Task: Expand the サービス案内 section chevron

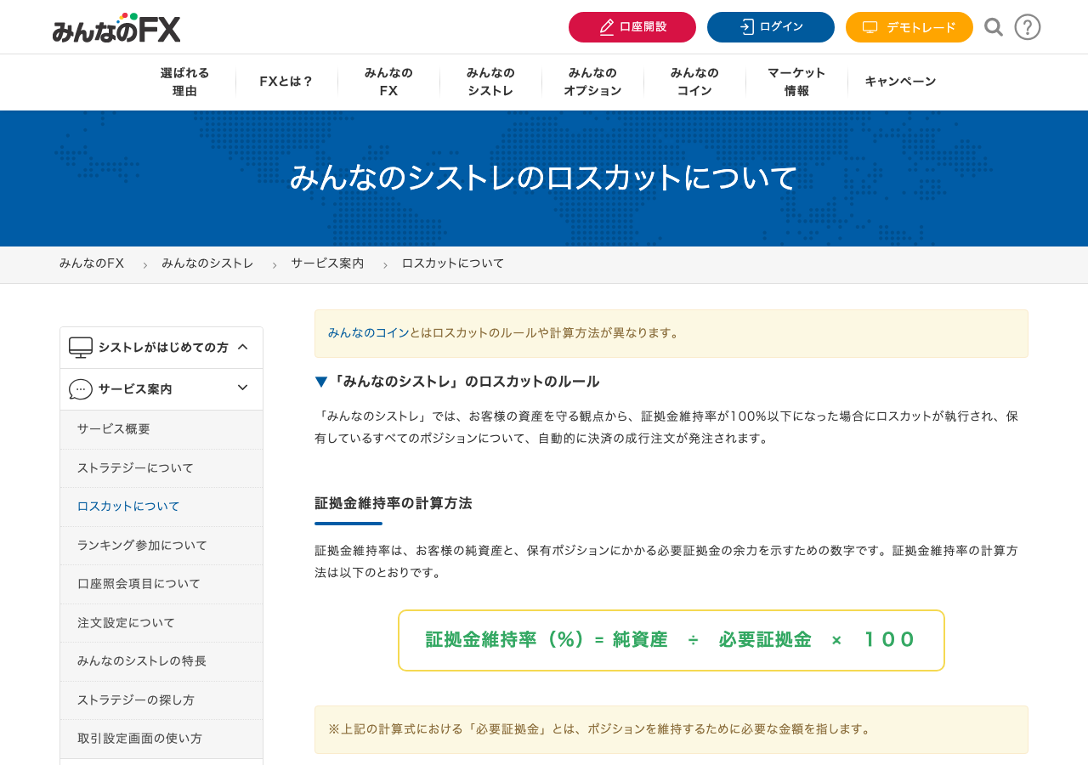Action: (242, 388)
